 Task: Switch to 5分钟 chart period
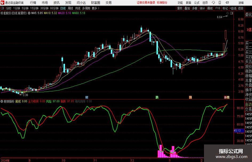click(x=25, y=8)
